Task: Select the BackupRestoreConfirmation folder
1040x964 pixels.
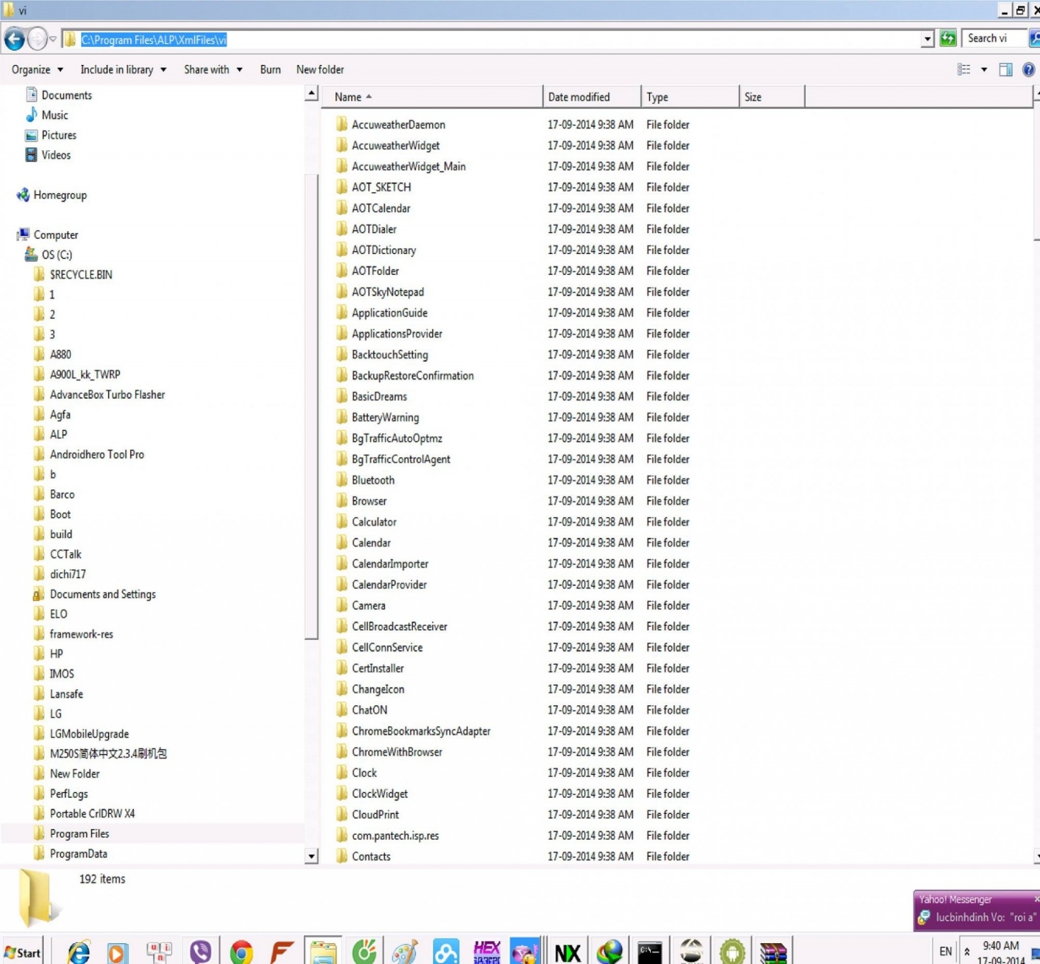Action: 405,375
